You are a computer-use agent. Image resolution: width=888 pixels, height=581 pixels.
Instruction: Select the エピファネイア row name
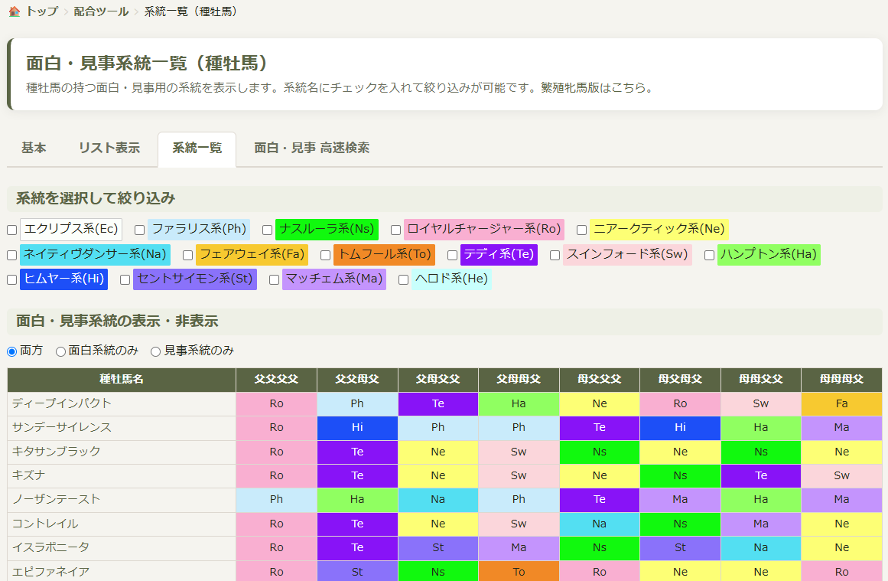pyautogui.click(x=51, y=572)
